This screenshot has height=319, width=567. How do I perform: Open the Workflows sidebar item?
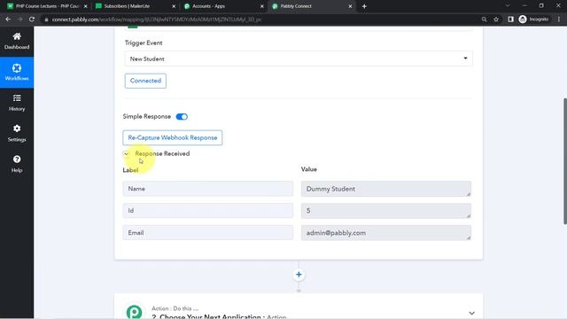coord(17,73)
